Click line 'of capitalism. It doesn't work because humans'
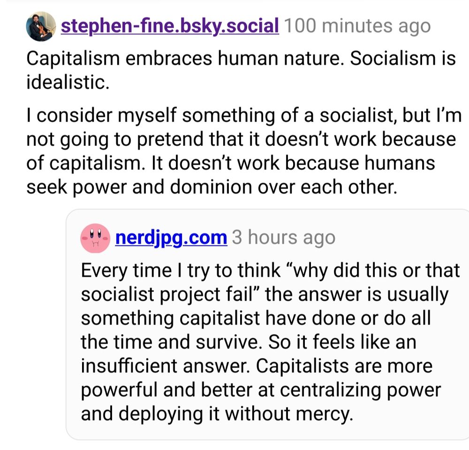Screen dimensions: 469x450 [231, 163]
